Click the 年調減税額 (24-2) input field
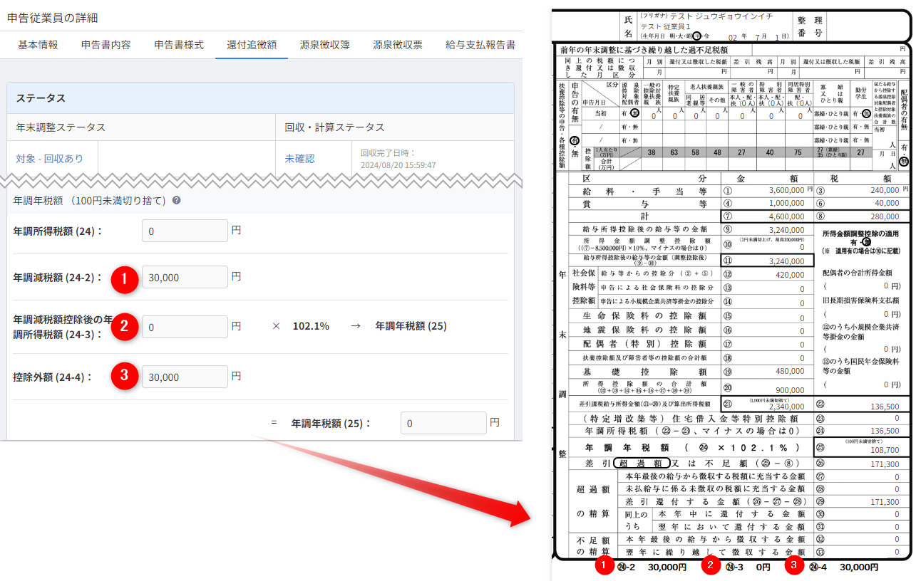The image size is (916, 581). click(185, 277)
